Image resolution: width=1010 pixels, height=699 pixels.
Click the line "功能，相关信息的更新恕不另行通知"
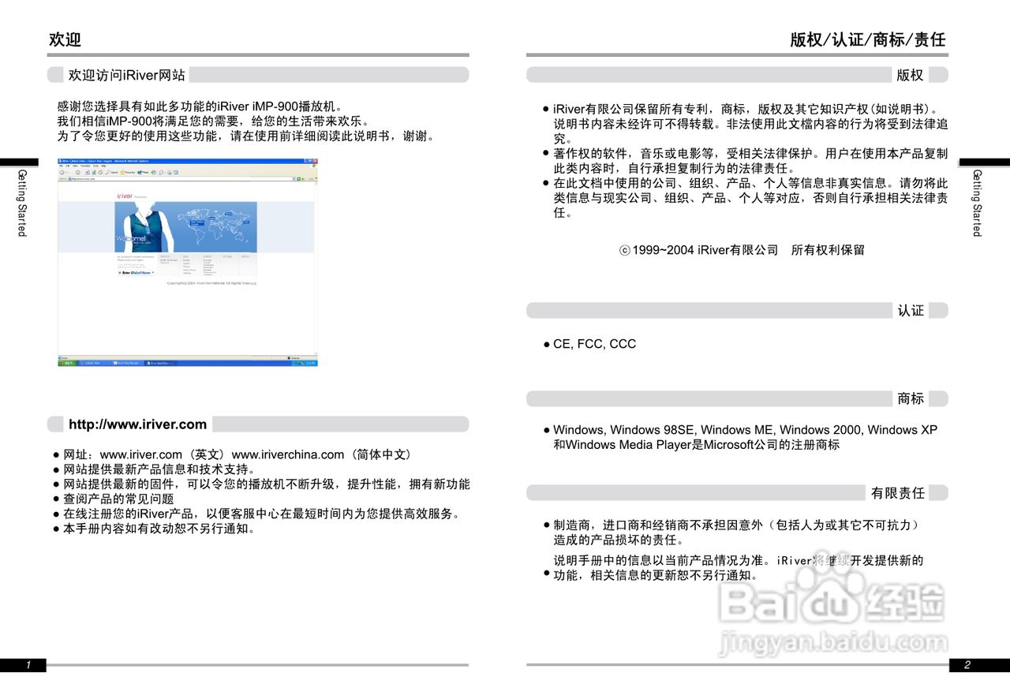pyautogui.click(x=655, y=575)
